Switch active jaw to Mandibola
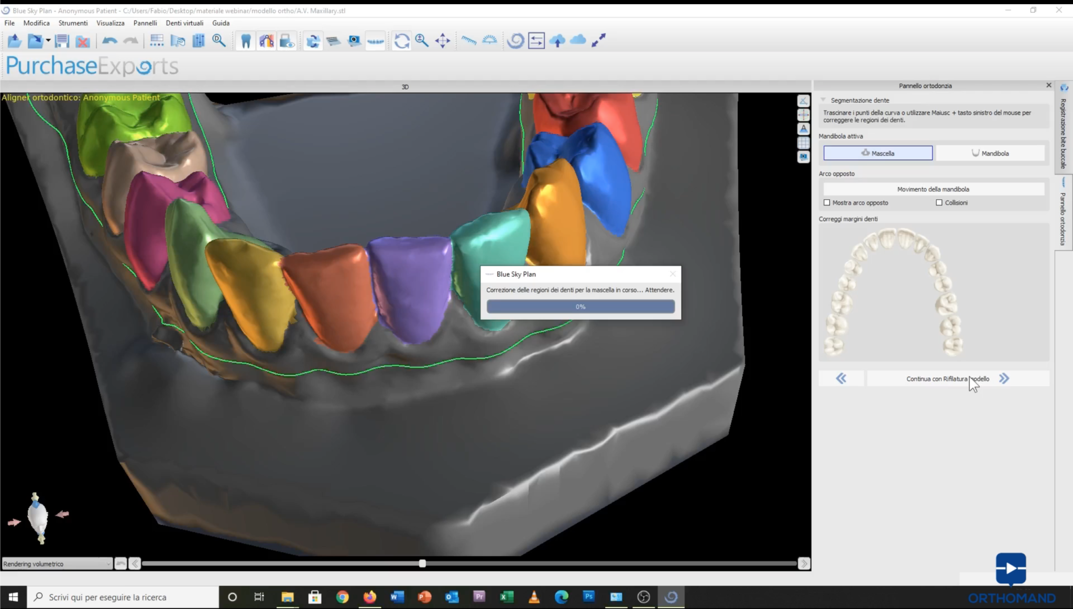Viewport: 1073px width, 609px height. 990,153
